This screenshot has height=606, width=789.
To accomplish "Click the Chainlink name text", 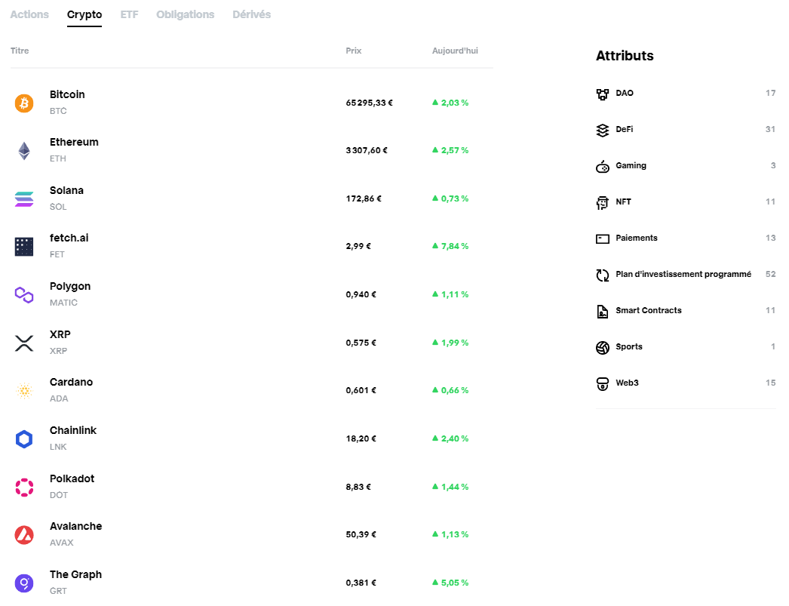I will click(x=73, y=430).
